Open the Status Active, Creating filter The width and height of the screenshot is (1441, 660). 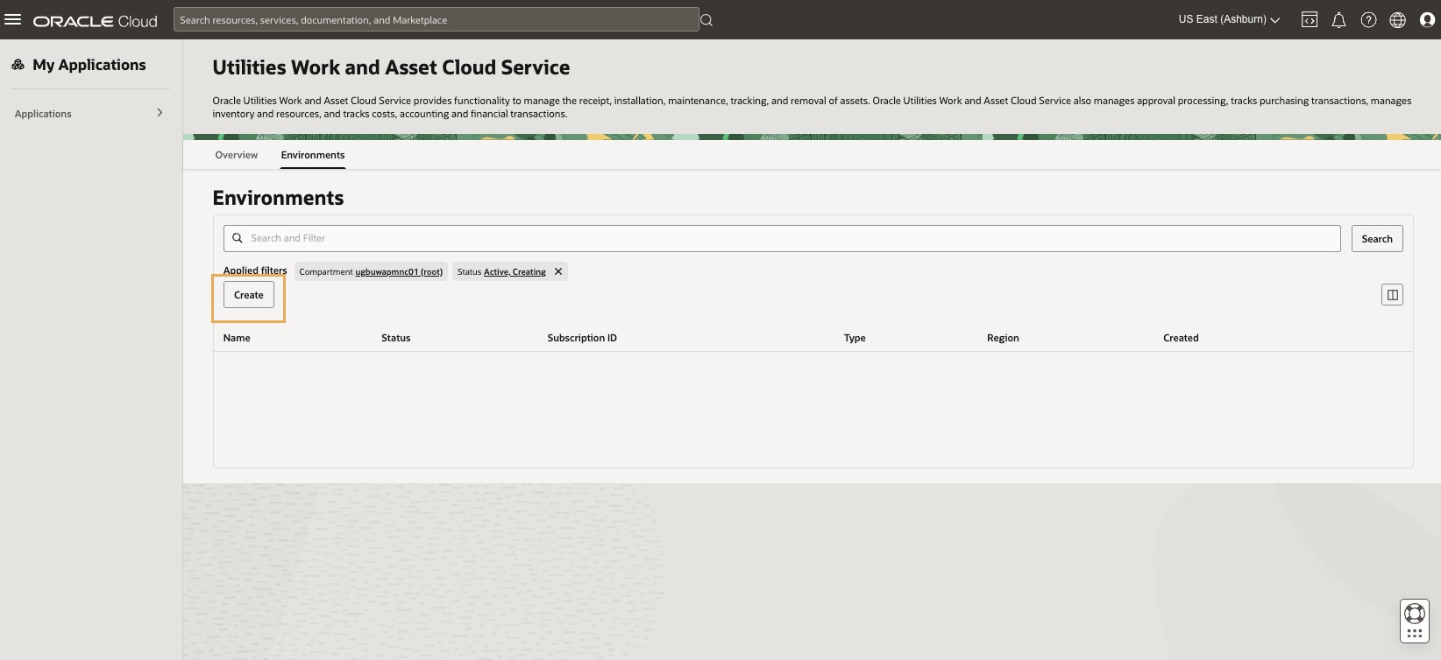[501, 272]
